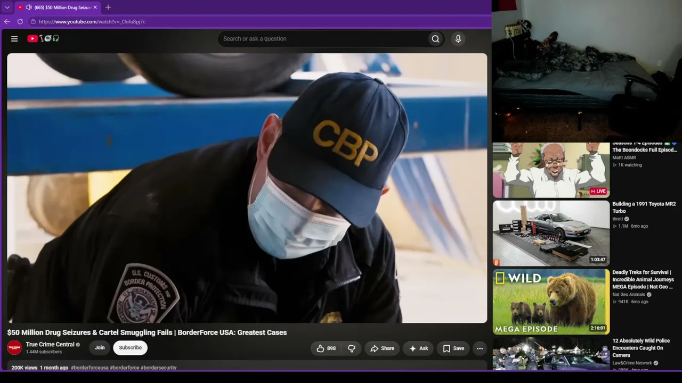Open the #bordersecurity hashtag

coord(158,368)
